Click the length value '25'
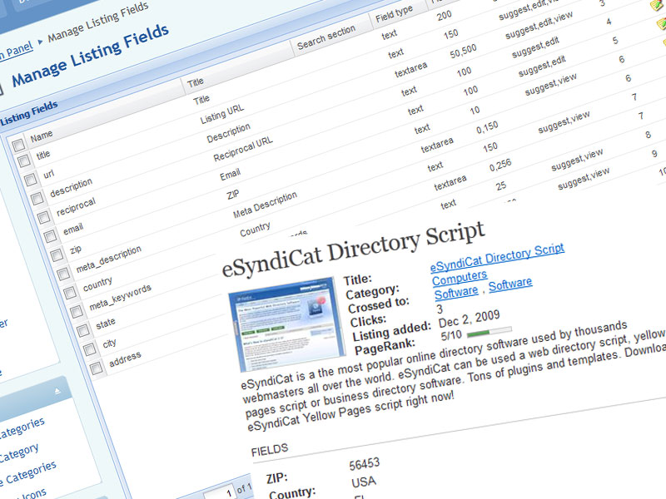The width and height of the screenshot is (666, 499). (501, 185)
